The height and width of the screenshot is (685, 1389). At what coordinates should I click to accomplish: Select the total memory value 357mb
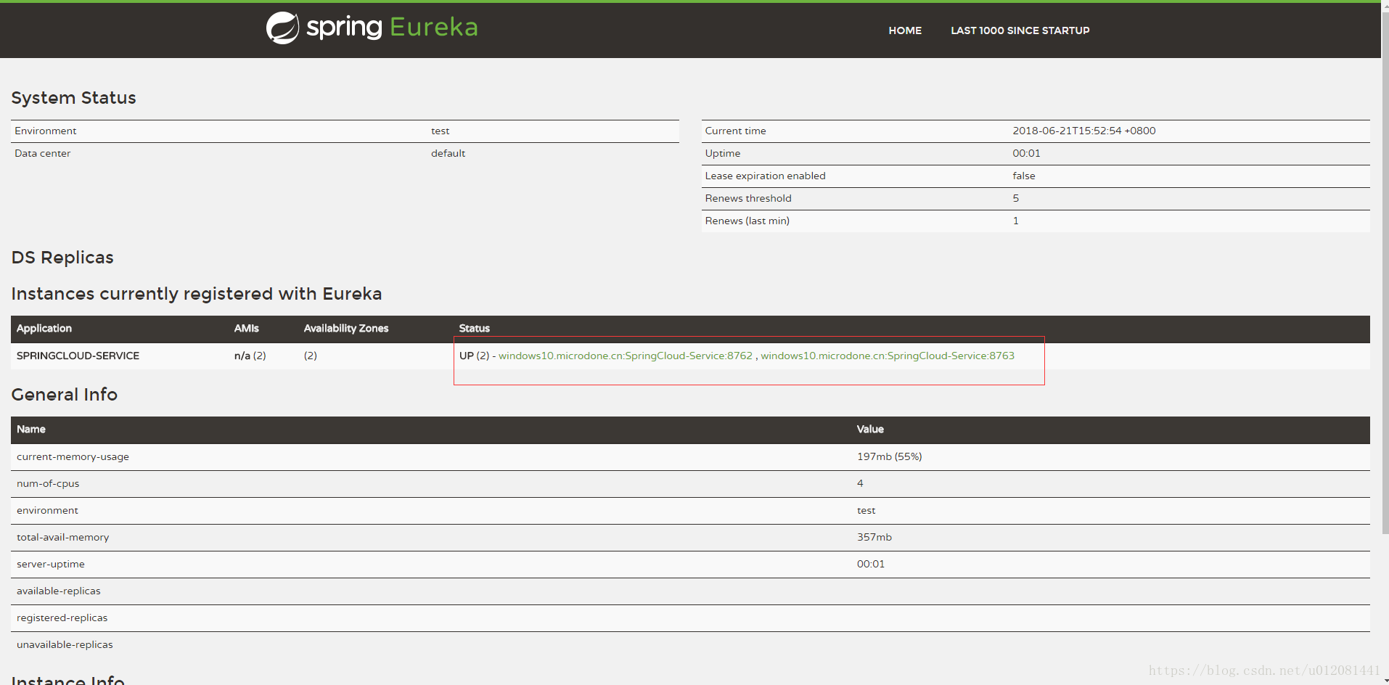point(874,537)
